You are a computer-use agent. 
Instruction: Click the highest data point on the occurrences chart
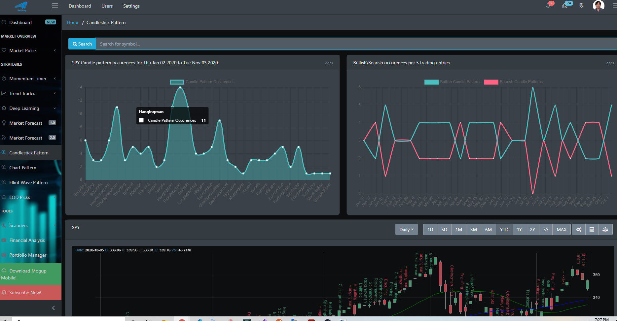point(180,87)
